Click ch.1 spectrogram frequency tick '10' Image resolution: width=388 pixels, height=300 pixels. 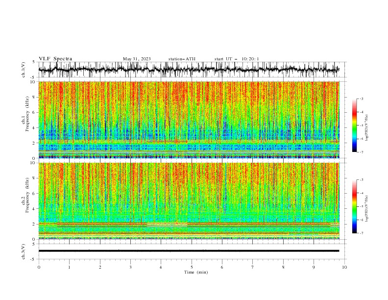coord(34,82)
